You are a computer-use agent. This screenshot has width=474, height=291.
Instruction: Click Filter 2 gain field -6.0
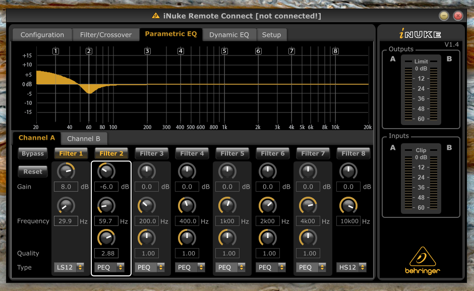pos(106,187)
